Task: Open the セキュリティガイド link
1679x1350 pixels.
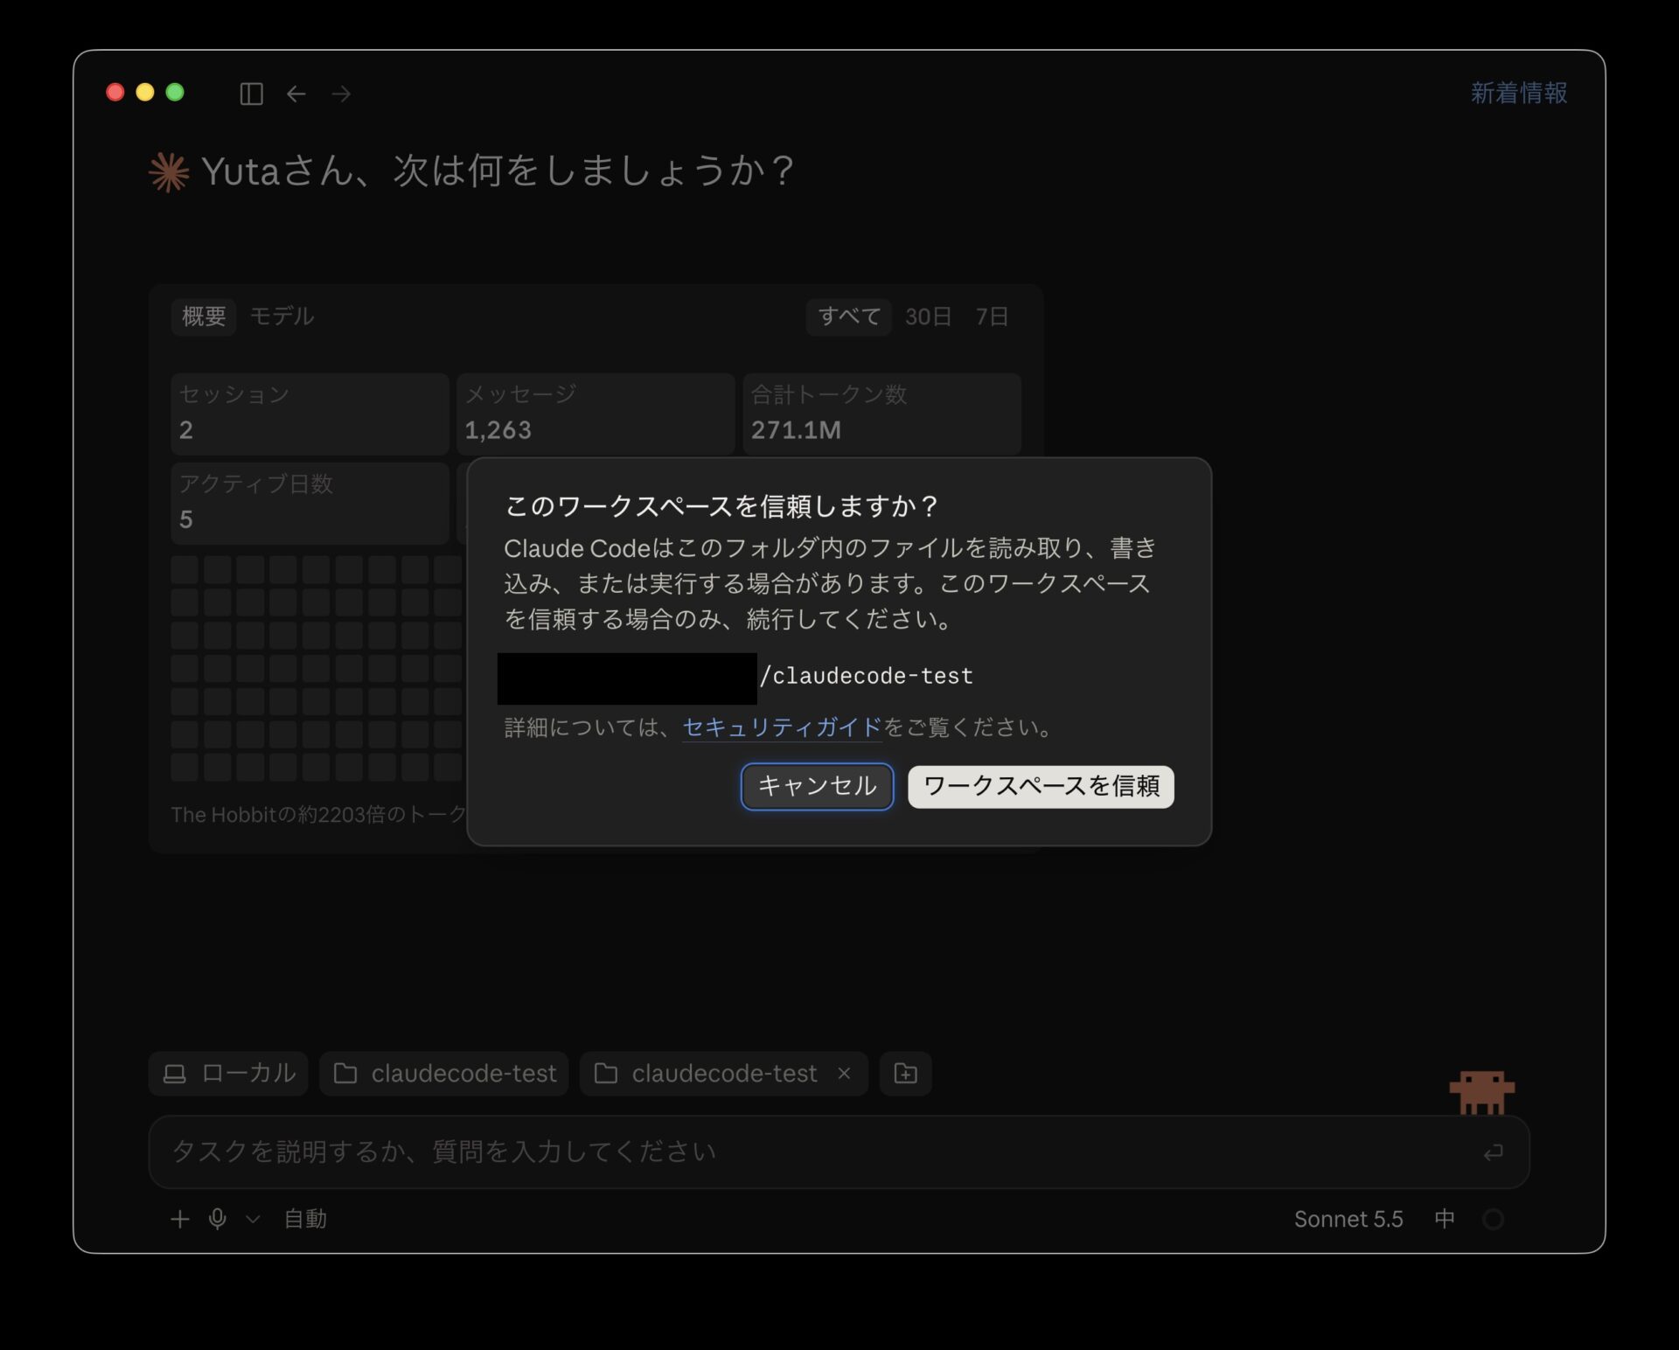Action: pos(782,727)
